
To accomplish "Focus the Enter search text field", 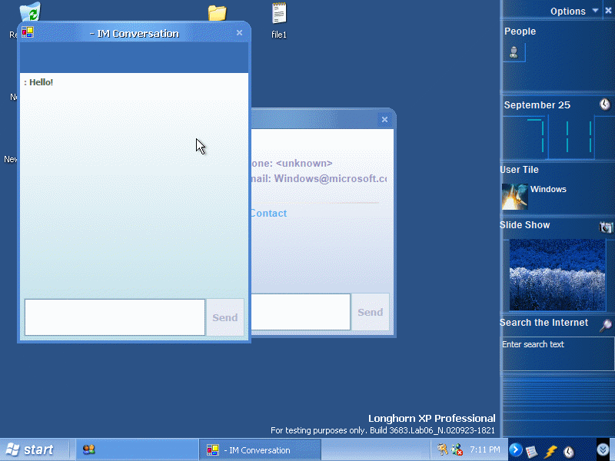I will tap(558, 353).
